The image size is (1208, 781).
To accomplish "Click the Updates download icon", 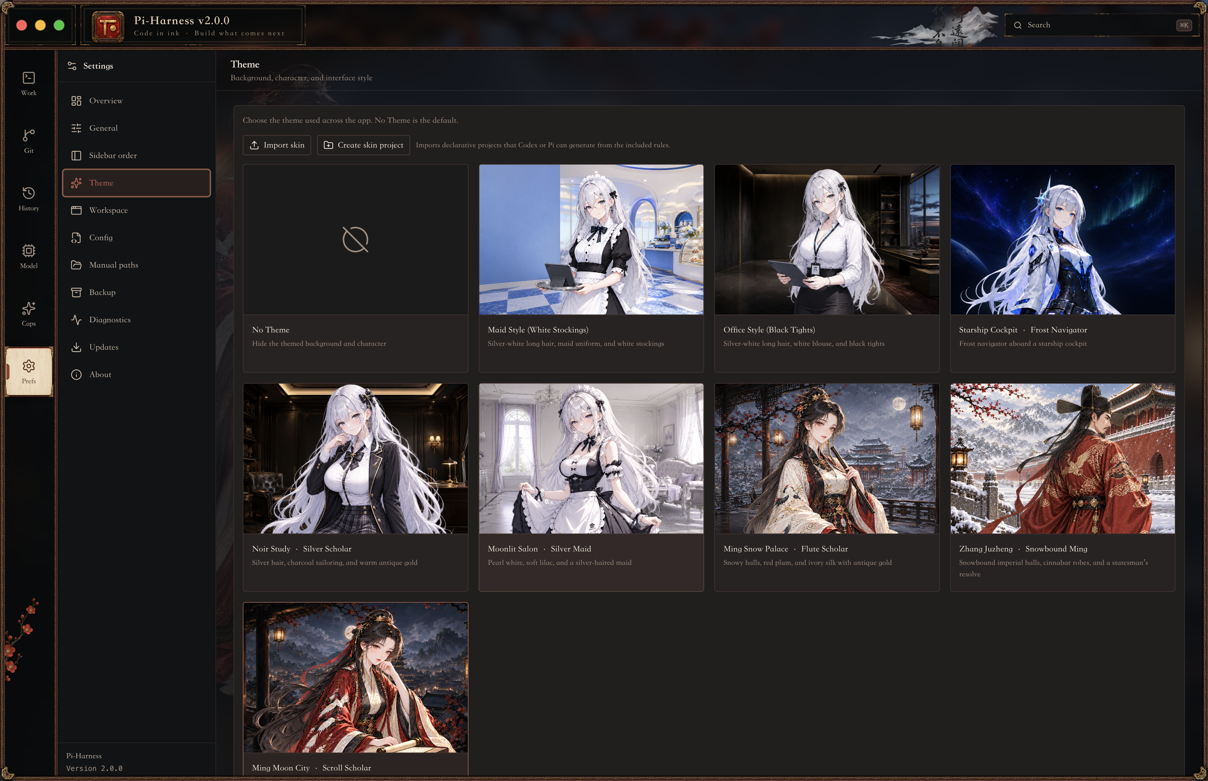I will [76, 347].
